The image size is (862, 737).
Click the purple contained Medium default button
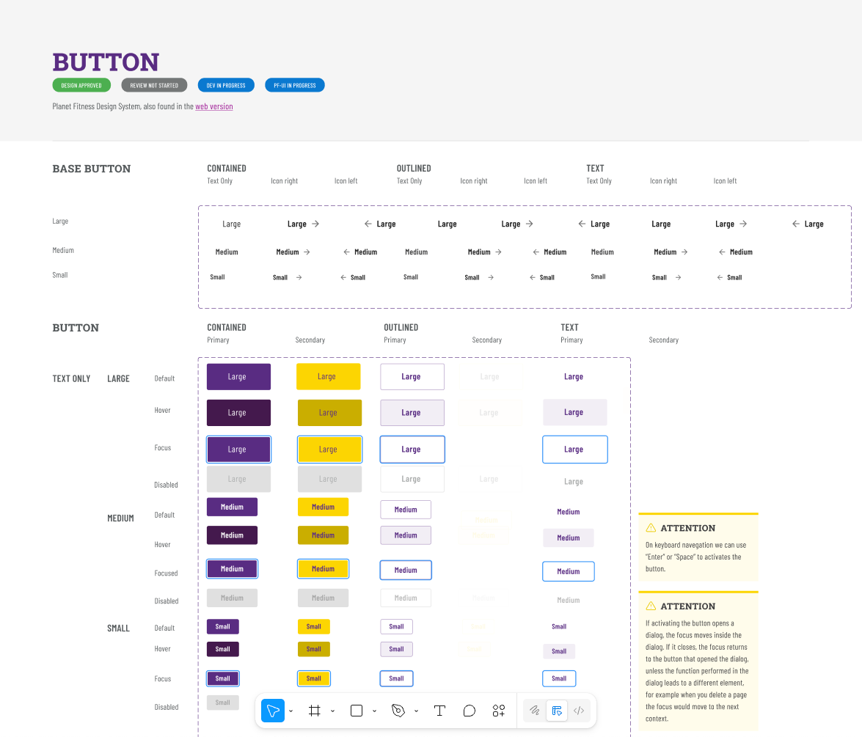(x=232, y=507)
